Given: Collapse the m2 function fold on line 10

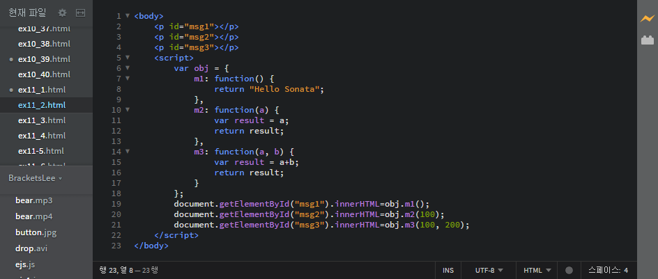Looking at the screenshot, I should pyautogui.click(x=128, y=110).
